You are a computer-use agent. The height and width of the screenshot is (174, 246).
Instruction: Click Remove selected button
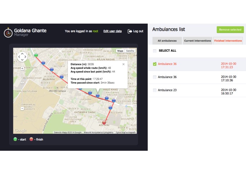(230, 30)
